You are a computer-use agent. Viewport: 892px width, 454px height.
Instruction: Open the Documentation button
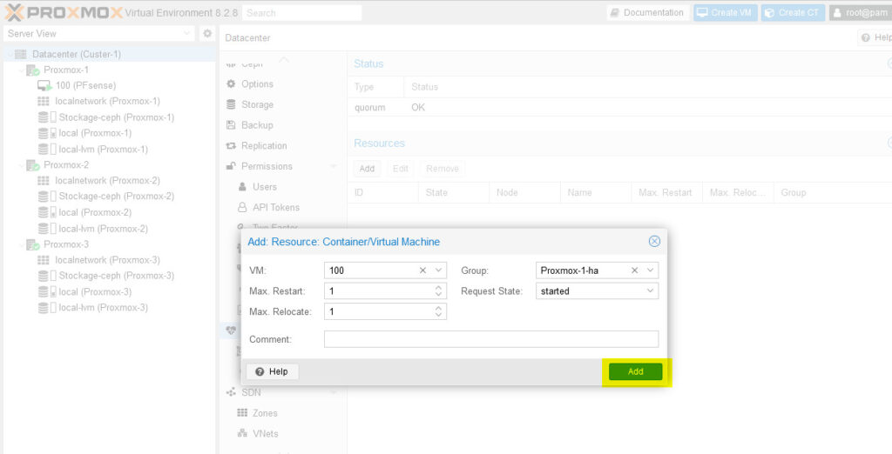647,12
